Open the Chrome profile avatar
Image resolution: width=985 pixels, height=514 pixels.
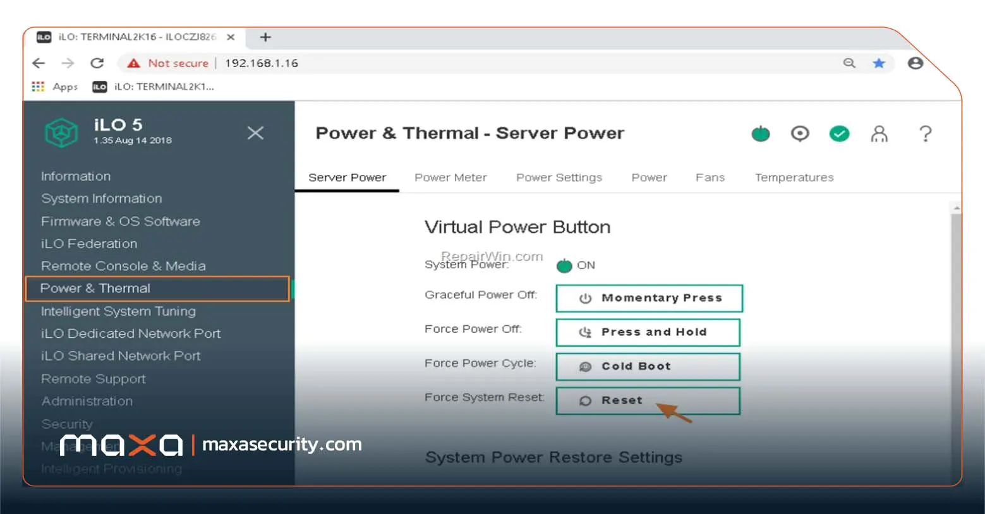click(x=915, y=63)
